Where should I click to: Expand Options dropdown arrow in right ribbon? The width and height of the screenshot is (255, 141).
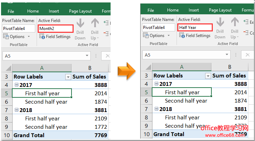pyautogui.click(x=169, y=36)
